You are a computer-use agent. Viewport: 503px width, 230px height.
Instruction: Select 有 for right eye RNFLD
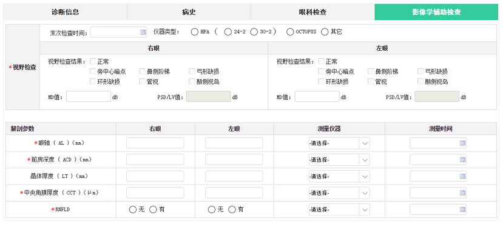154,209
